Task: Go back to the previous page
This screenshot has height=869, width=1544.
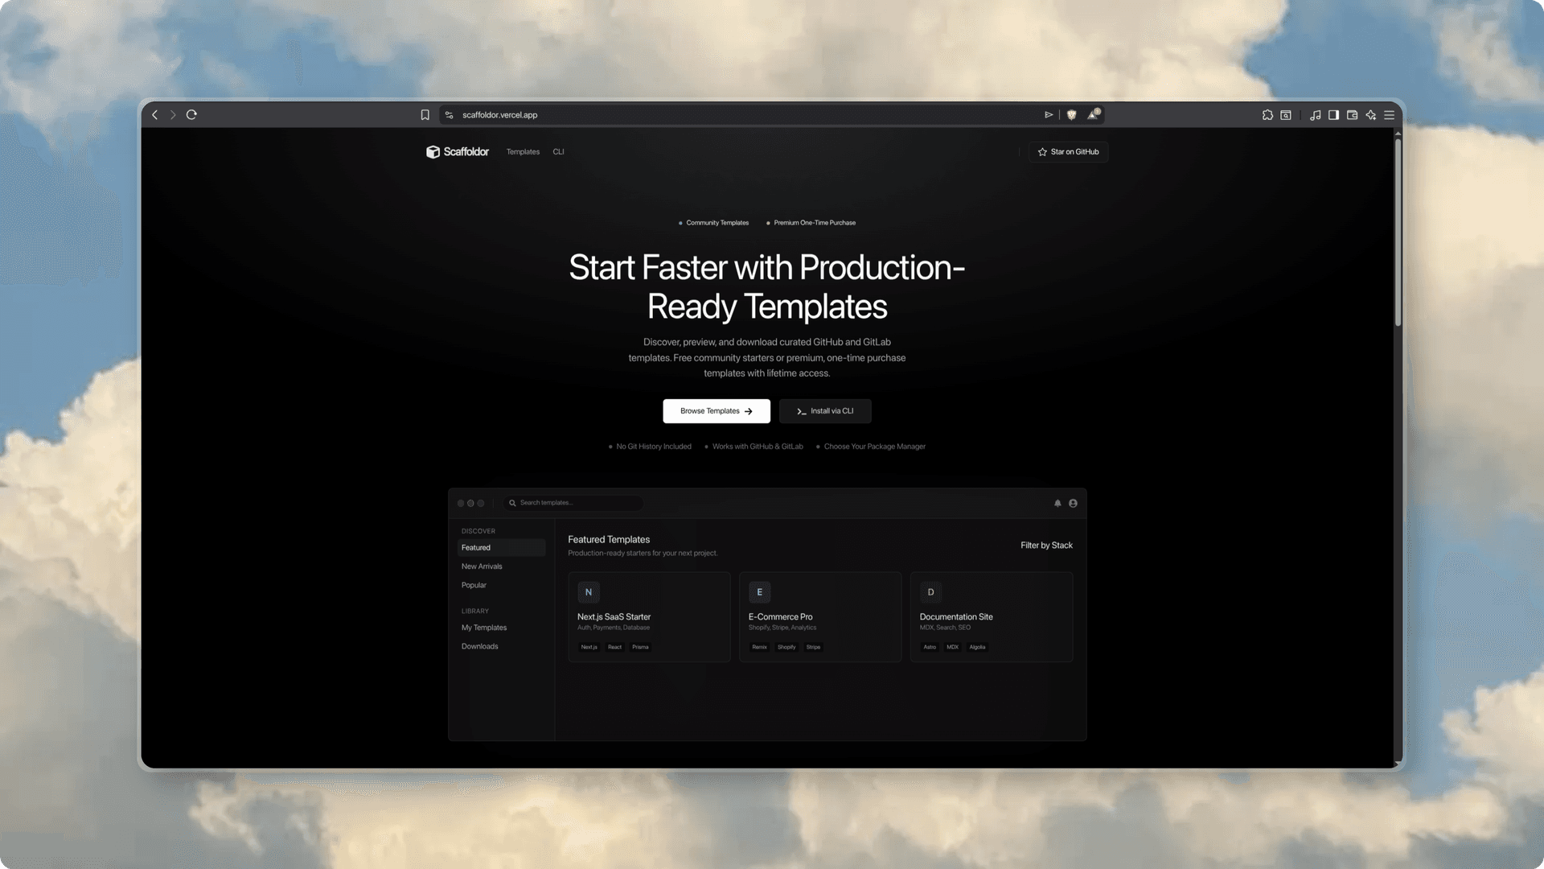Action: pos(155,114)
